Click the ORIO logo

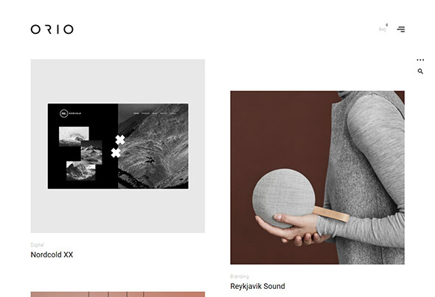pyautogui.click(x=52, y=29)
